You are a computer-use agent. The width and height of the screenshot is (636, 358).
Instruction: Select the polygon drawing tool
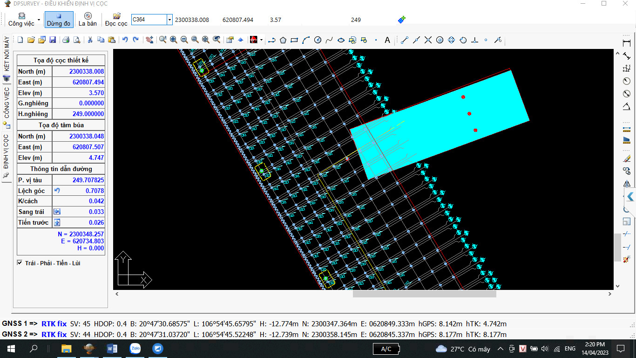[x=283, y=40]
